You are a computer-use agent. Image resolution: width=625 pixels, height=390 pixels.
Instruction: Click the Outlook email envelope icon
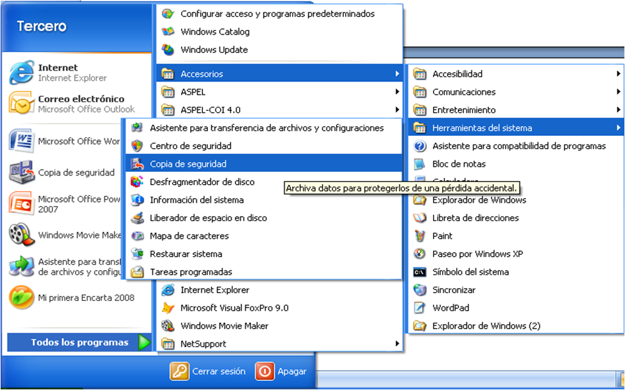coord(21,103)
